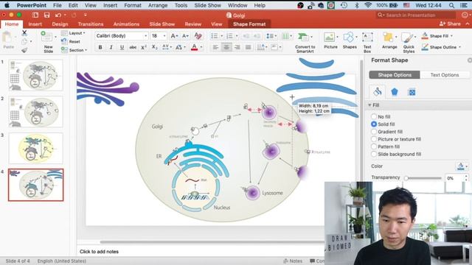Apply Italic formatting
This screenshot has width=472, height=265.
pos(111,47)
